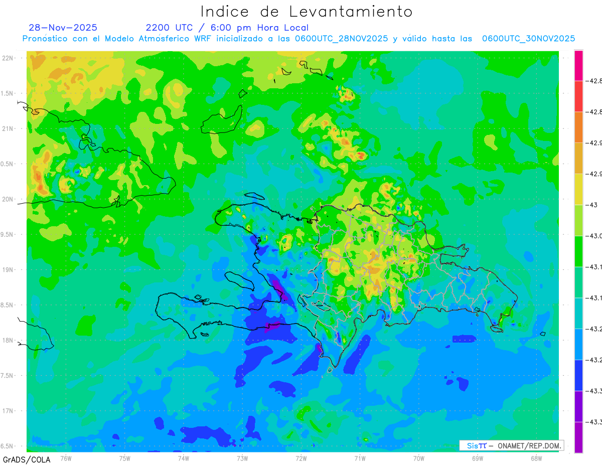Pick the yellow swatch on the color scale
The width and height of the screenshot is (602, 465).
[578, 189]
